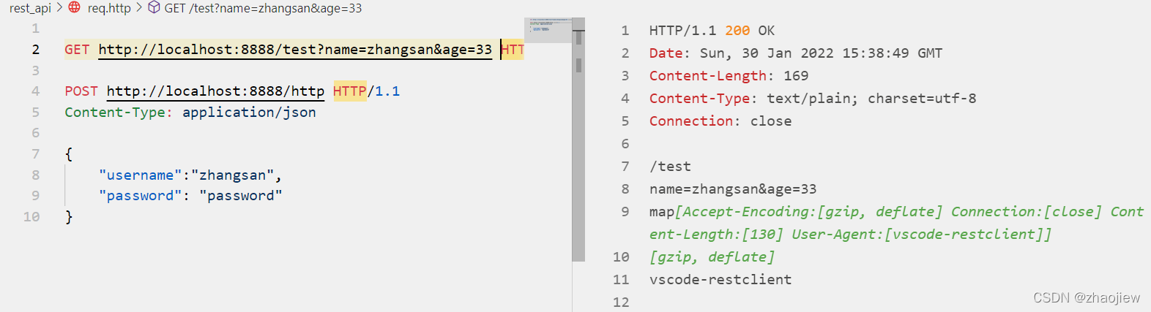Click vscode-restclient response line 11
Image resolution: width=1151 pixels, height=312 pixels.
pyautogui.click(x=720, y=280)
